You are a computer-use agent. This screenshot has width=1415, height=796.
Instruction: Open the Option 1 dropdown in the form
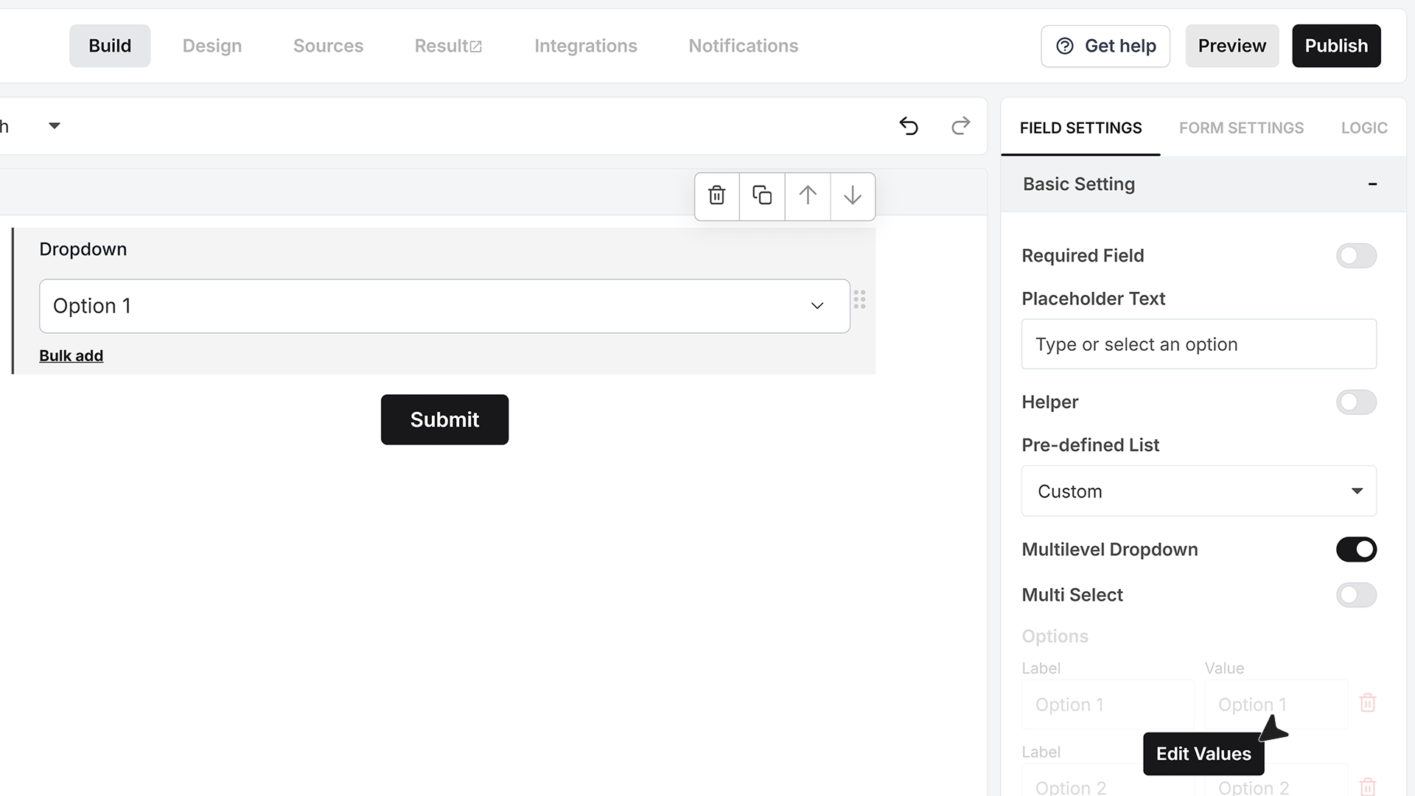coord(444,306)
